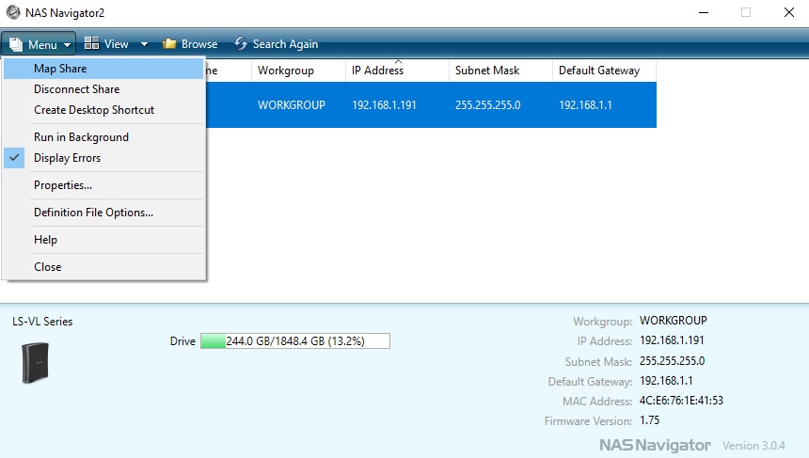809x458 pixels.
Task: Click the View toolbar label
Action: click(116, 44)
